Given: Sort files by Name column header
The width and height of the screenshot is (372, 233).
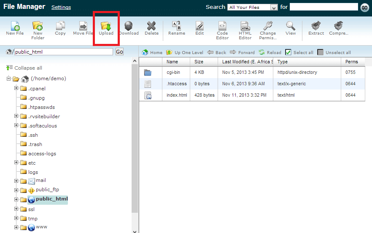Looking at the screenshot, I should click(x=172, y=62).
